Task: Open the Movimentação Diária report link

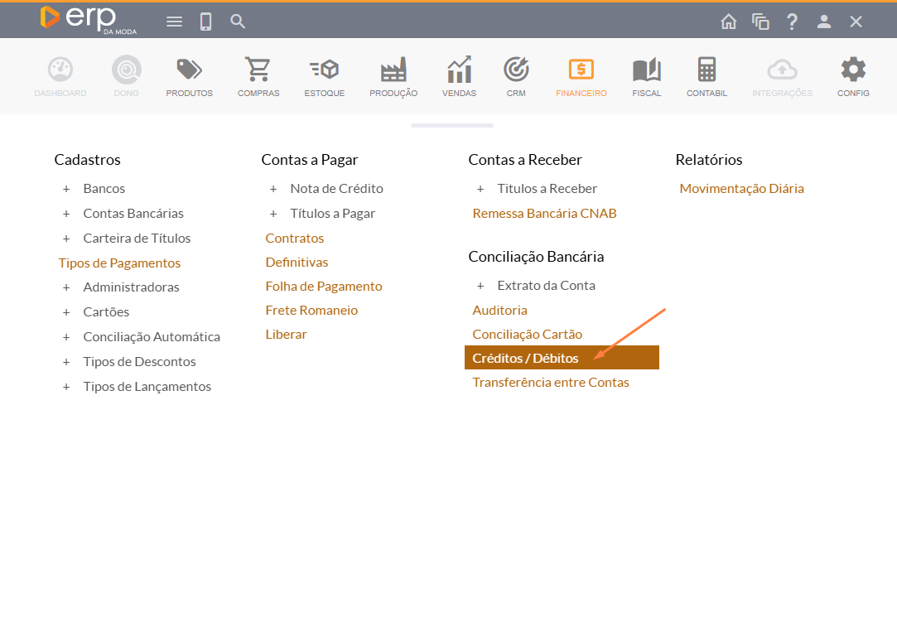Action: (x=741, y=189)
